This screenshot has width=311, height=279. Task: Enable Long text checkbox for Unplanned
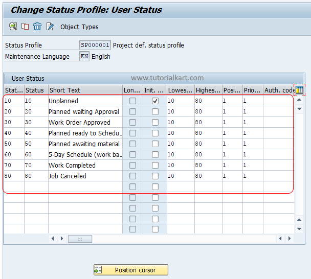coord(132,101)
